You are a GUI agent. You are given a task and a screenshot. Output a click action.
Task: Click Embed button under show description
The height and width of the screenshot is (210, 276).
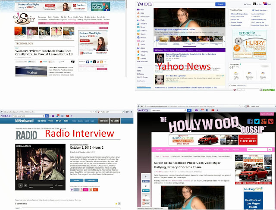tap(77, 180)
